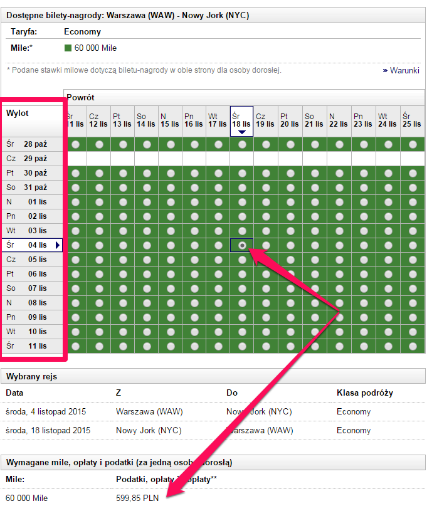Click return column header Pn 23 lis
427x506 pixels.
(364, 120)
